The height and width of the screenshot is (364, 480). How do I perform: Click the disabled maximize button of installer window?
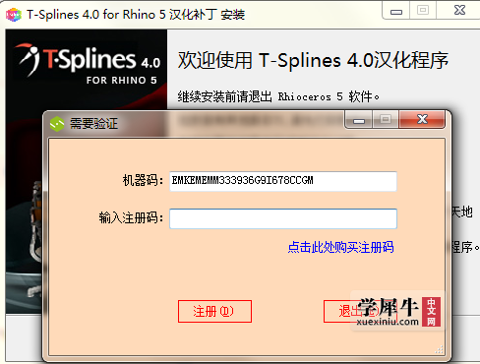(423, 11)
